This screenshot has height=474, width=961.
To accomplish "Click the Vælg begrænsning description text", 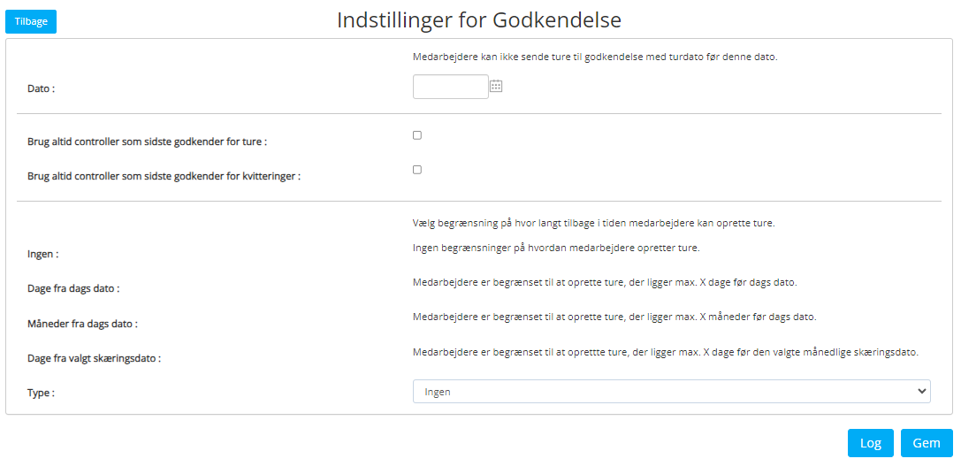I will coord(594,223).
